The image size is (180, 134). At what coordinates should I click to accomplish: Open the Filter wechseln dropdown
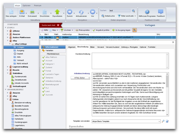click(127, 16)
